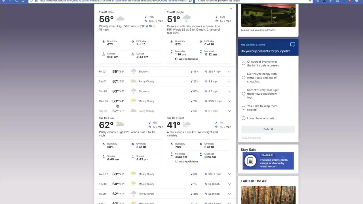
Task: Select 'I don't have any pets' option
Action: 244,118
